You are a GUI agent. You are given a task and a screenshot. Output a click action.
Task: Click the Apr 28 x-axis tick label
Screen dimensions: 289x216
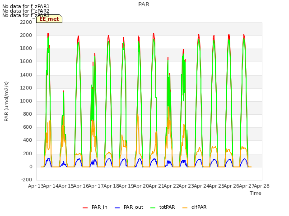(262, 186)
